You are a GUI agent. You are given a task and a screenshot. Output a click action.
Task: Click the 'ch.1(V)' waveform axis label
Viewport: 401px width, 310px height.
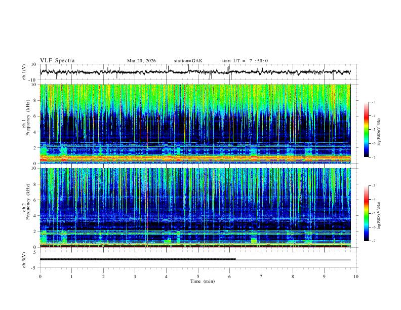(24, 72)
